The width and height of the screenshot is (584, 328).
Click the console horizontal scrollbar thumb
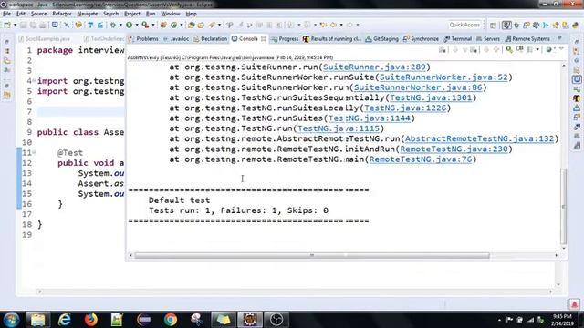tap(312, 255)
